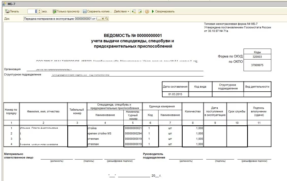Screen dimensions: 287x181
Task: Select 'стеллаж' in row 4
Action: click(105, 144)
